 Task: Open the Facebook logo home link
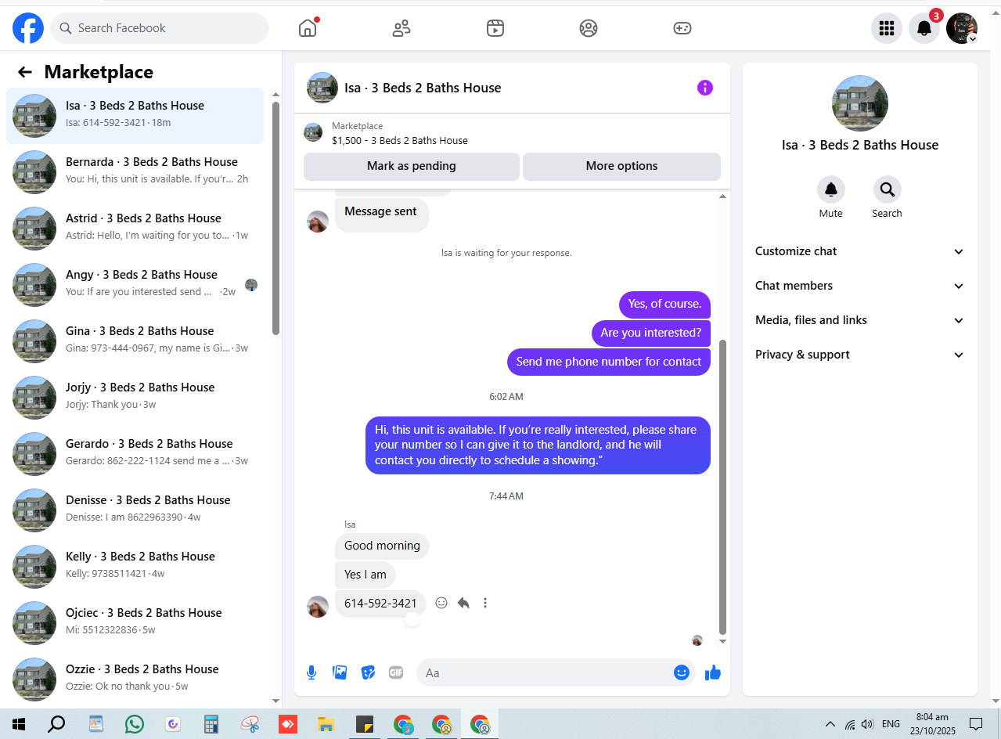pyautogui.click(x=28, y=28)
